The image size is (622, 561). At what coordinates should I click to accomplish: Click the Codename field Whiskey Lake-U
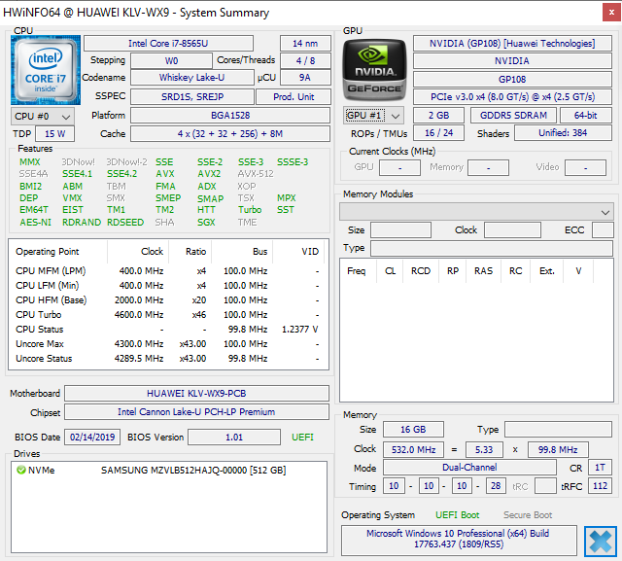[192, 78]
